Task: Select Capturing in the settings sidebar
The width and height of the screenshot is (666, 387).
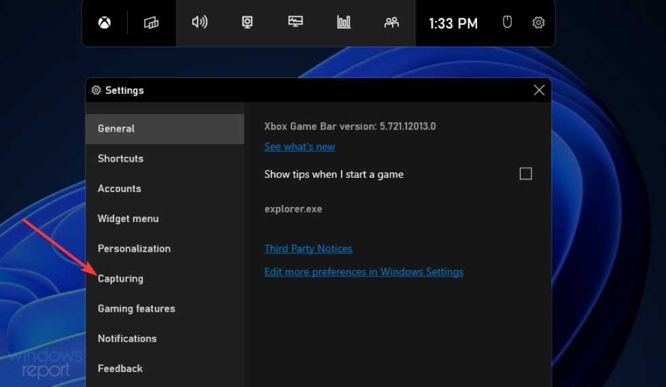Action: [x=120, y=278]
